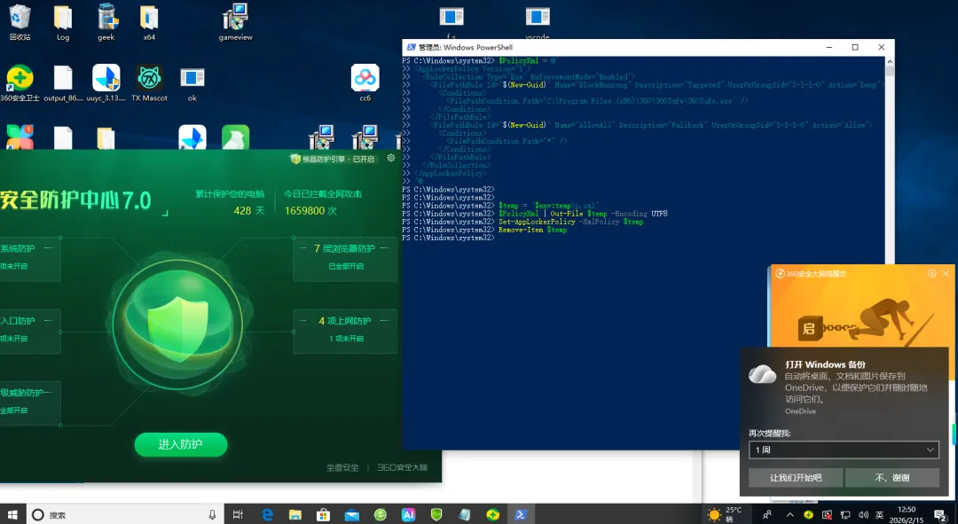Click the 核晶防护引擎 已开启 status badge
Screen dimensions: 958x524
point(333,159)
